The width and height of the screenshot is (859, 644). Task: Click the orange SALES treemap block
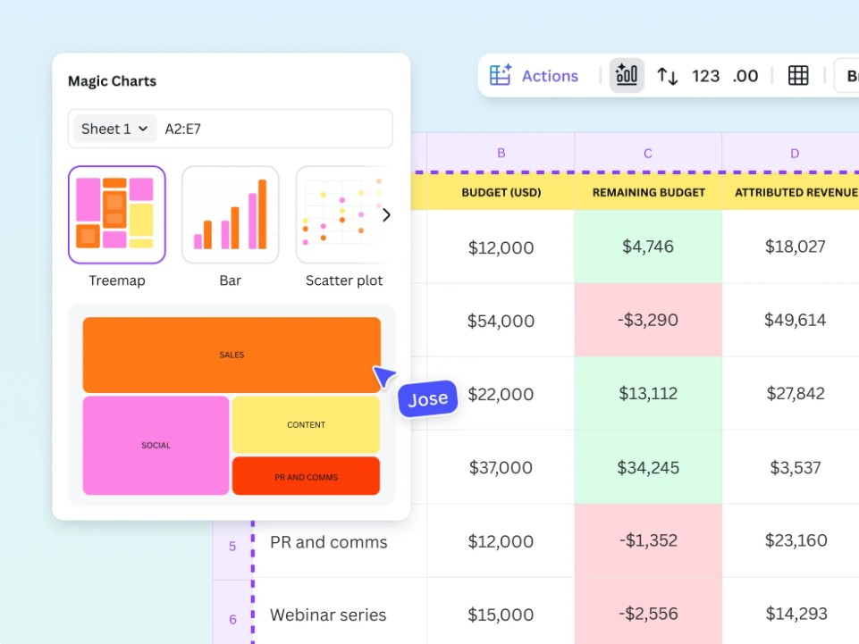coord(232,355)
